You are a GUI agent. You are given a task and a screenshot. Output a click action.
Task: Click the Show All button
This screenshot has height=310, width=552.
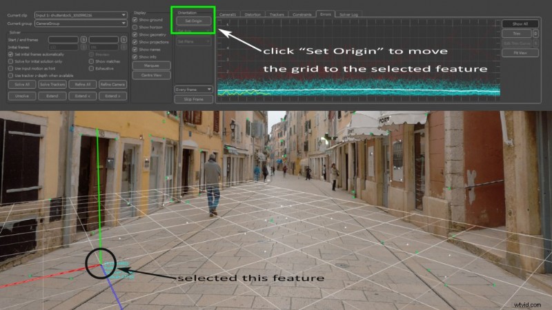520,24
